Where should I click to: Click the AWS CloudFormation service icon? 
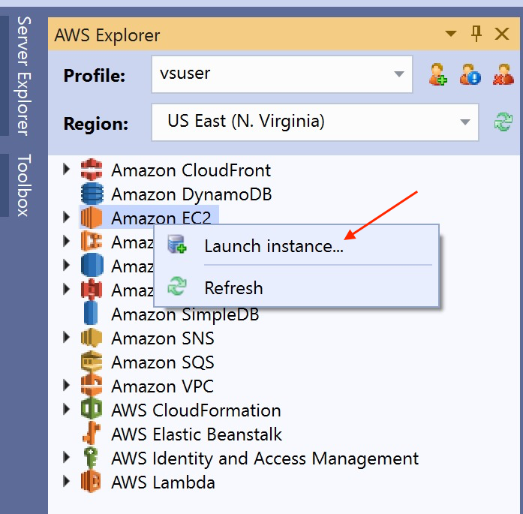(x=92, y=409)
